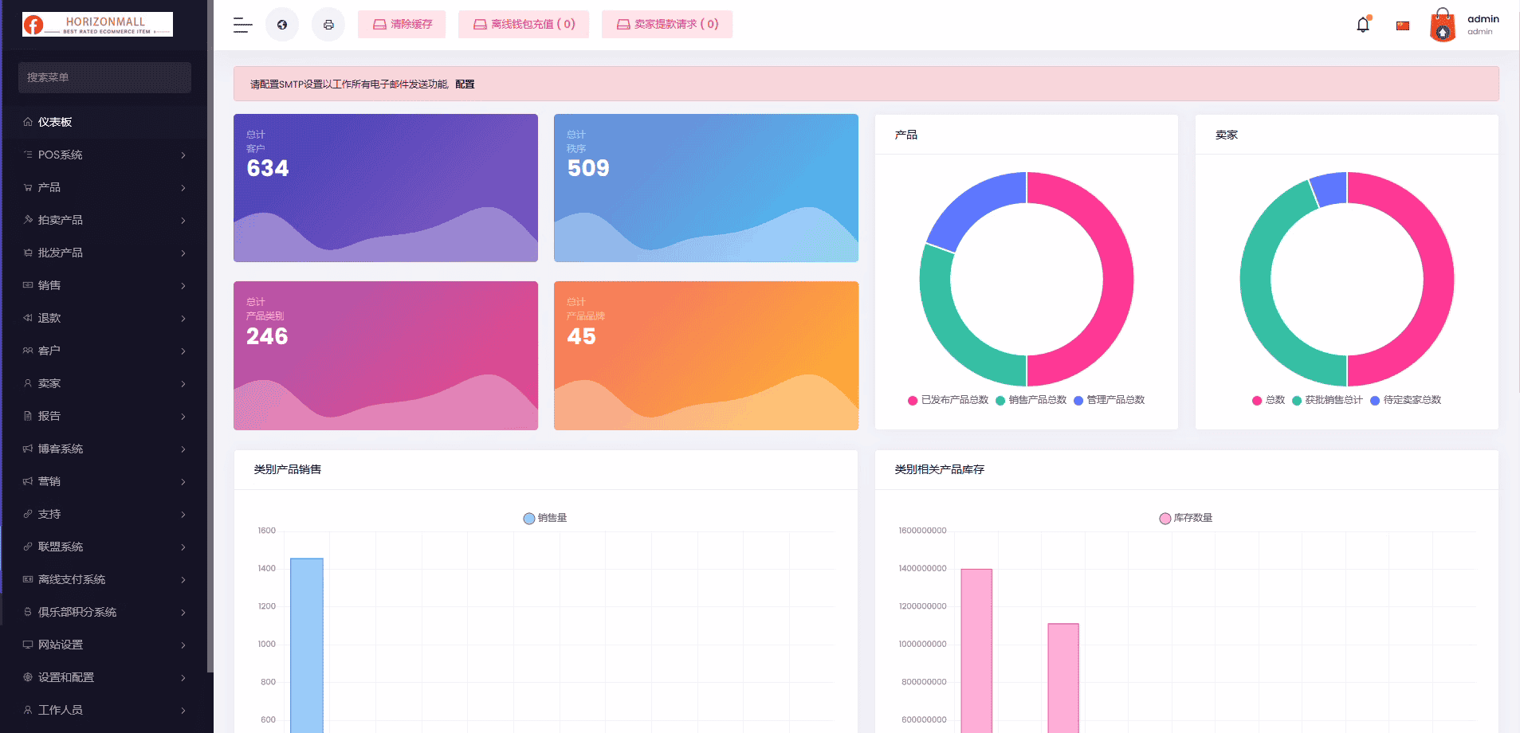This screenshot has height=733, width=1520.
Task: Click the printer POS icon
Action: tap(328, 25)
